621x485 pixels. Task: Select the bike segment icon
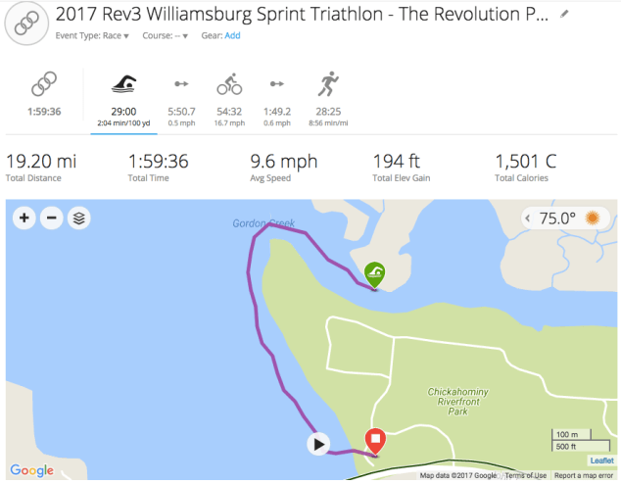(x=229, y=84)
